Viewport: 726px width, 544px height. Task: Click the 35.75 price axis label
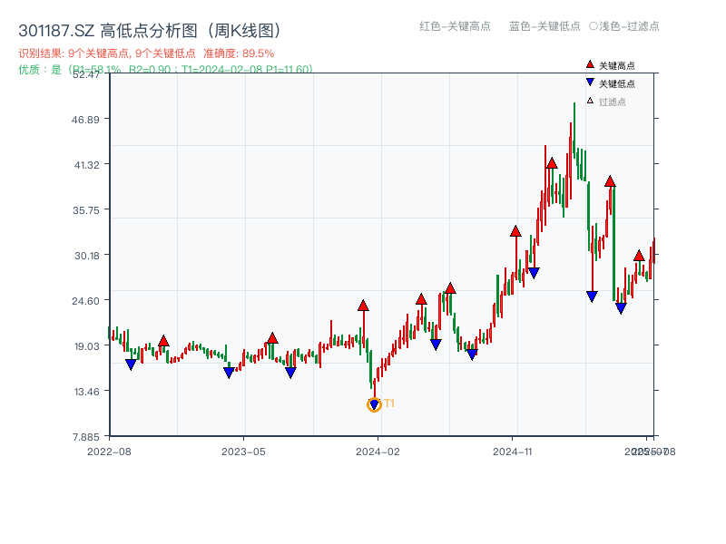[x=86, y=210]
